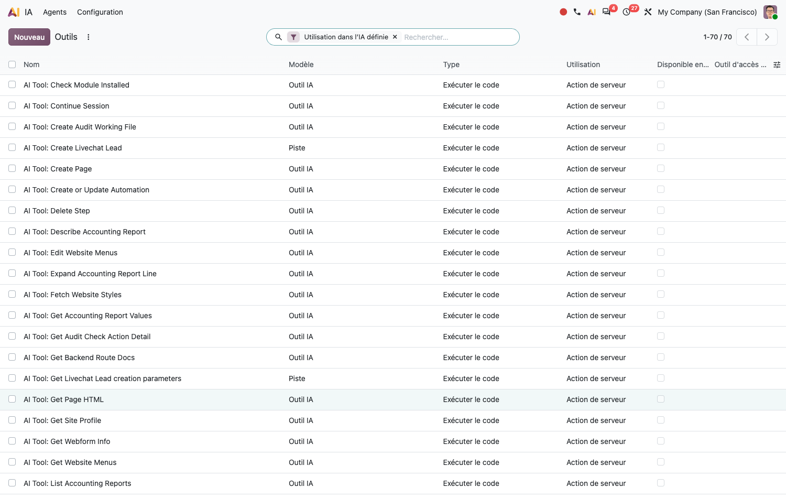The height and width of the screenshot is (498, 786).
Task: Remove the 'Utilisation dans l'IA définie' filter
Action: (x=395, y=37)
